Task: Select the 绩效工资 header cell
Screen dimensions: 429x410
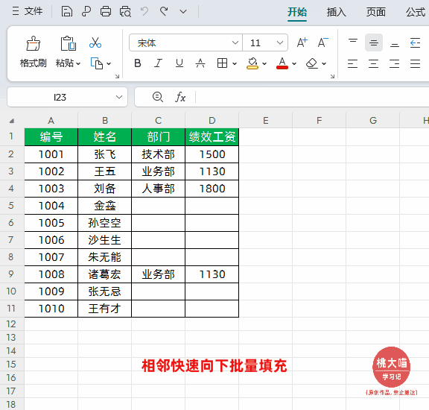Action: (x=212, y=137)
